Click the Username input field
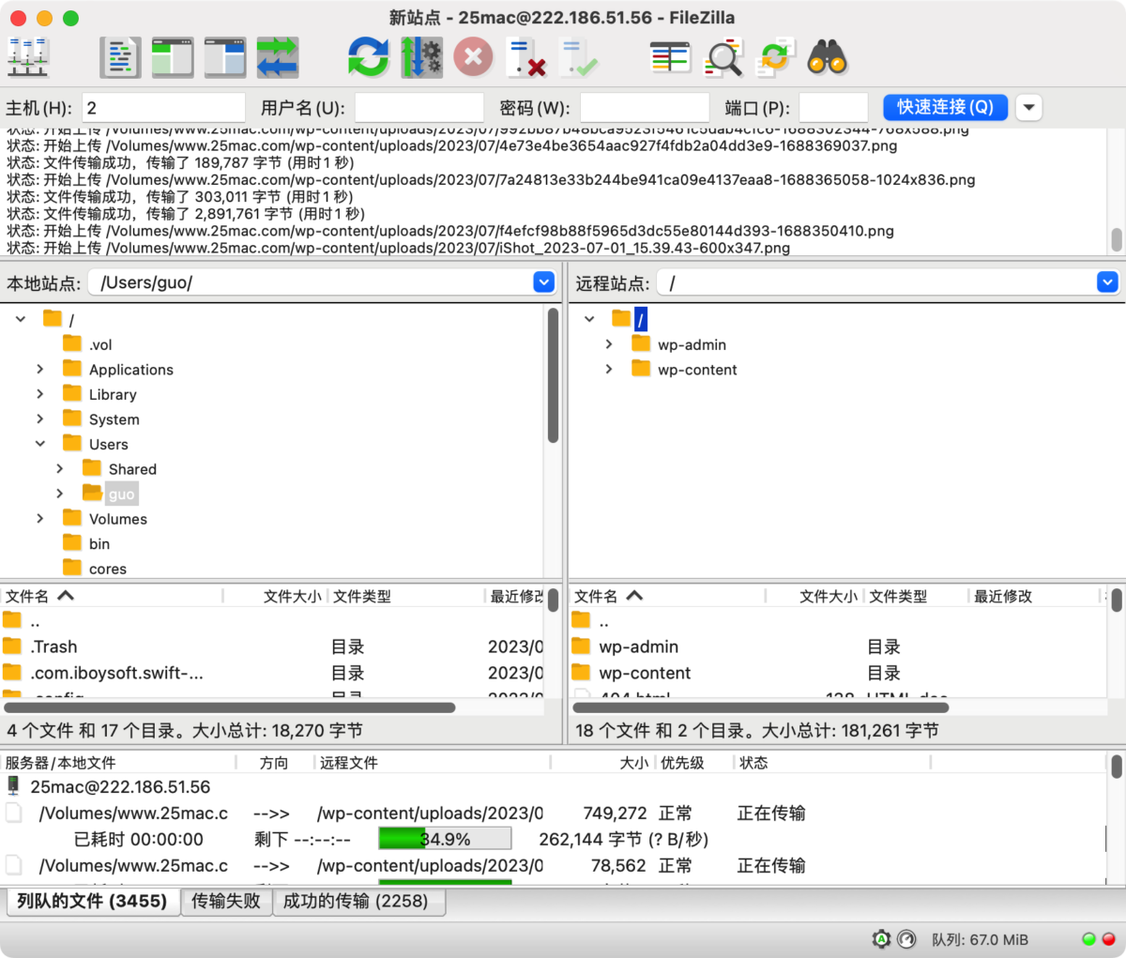Image resolution: width=1126 pixels, height=958 pixels. point(418,107)
